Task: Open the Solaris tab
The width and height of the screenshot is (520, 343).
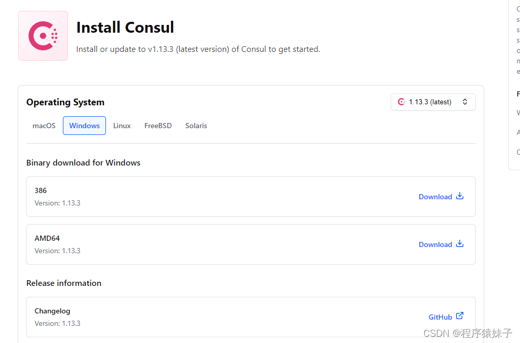Action: point(196,126)
